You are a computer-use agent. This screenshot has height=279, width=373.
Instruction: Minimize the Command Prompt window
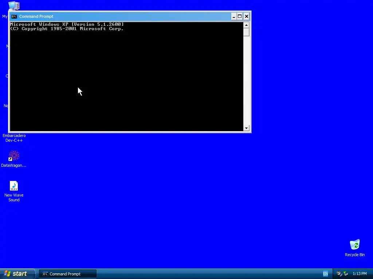click(234, 16)
